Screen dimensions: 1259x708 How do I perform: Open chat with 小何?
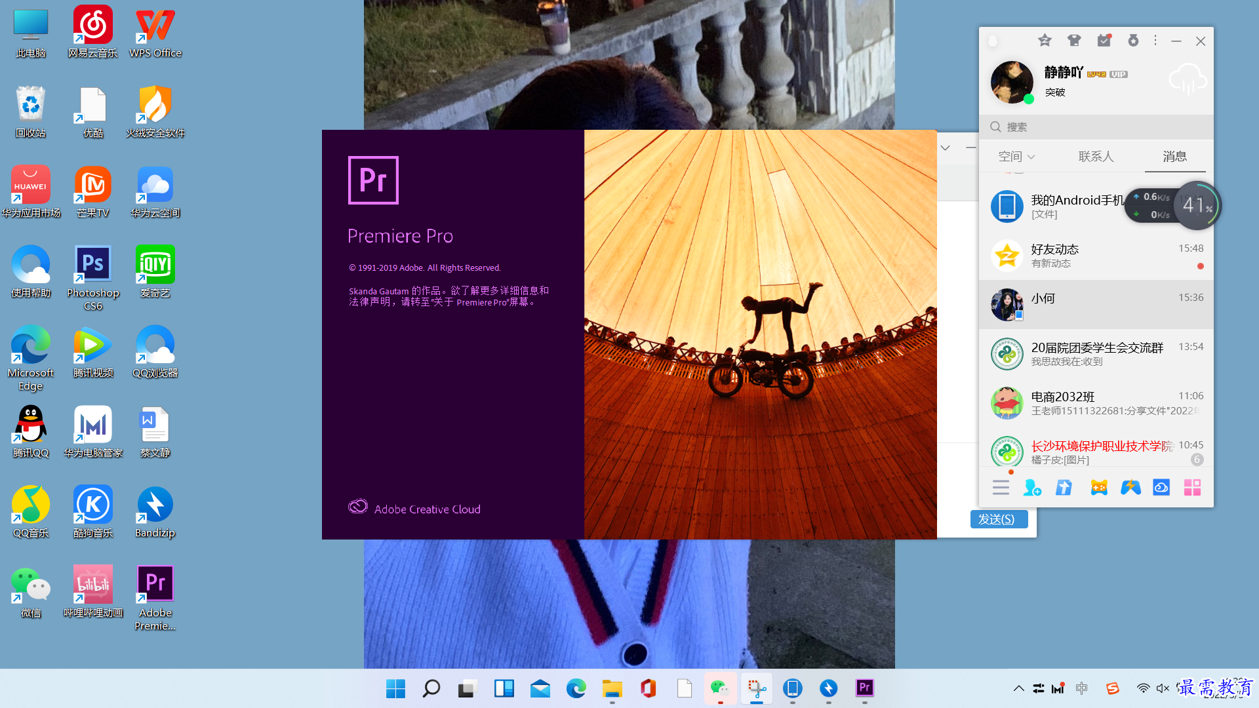(1096, 305)
